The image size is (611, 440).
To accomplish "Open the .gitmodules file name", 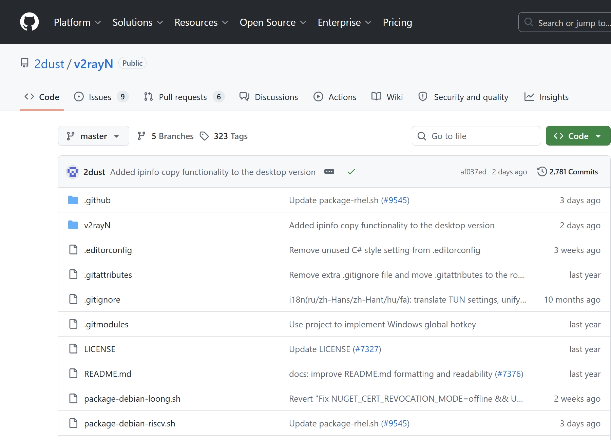I will point(106,324).
